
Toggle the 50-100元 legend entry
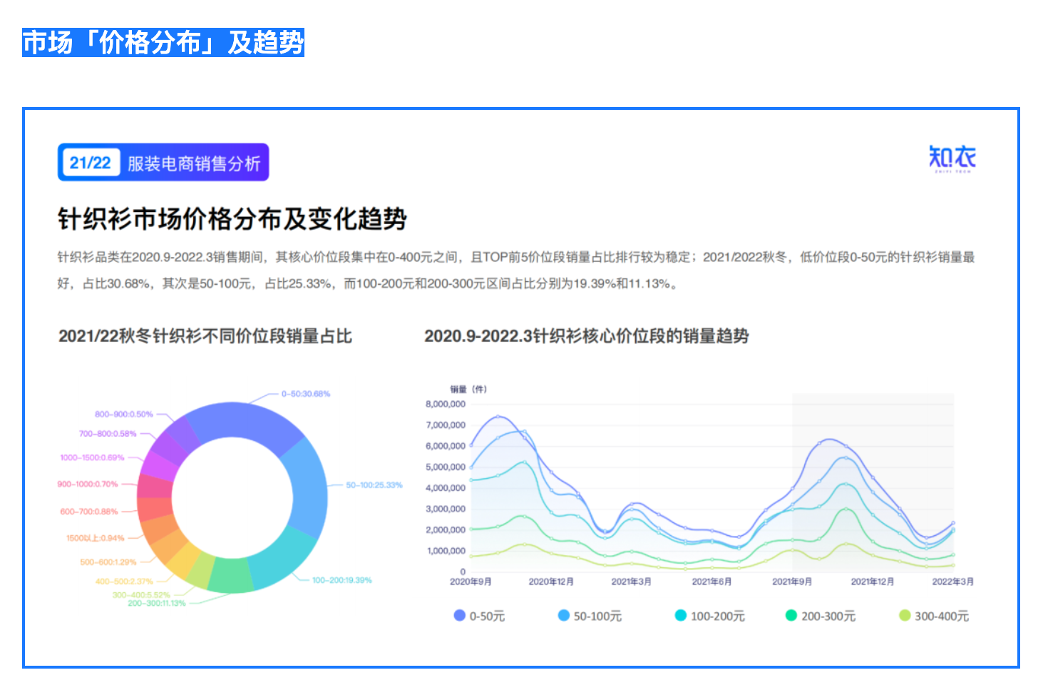click(590, 616)
